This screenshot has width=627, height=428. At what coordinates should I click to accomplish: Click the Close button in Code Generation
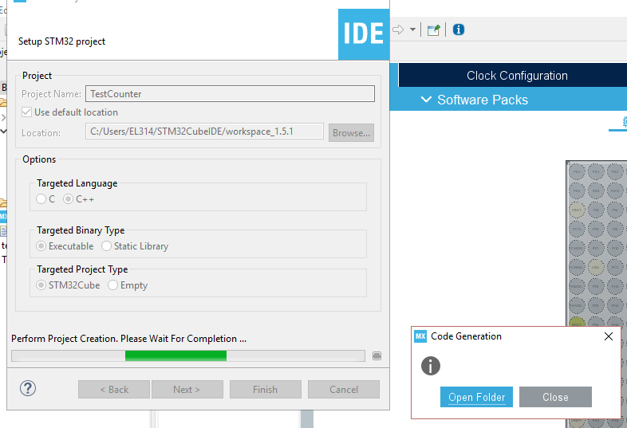click(x=555, y=397)
